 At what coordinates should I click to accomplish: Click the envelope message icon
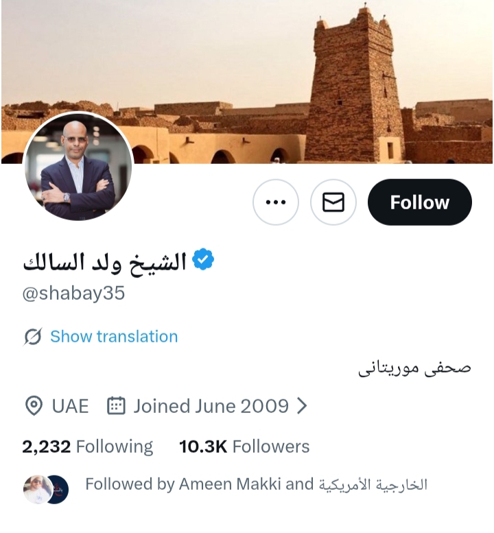pos(333,202)
